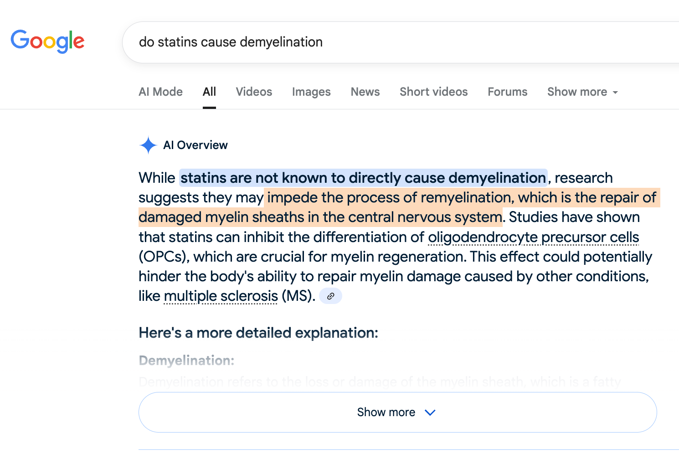
Task: Click the source link chain icon
Action: tap(330, 296)
